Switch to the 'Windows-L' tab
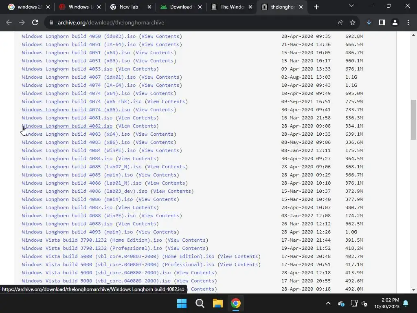 click(x=77, y=7)
